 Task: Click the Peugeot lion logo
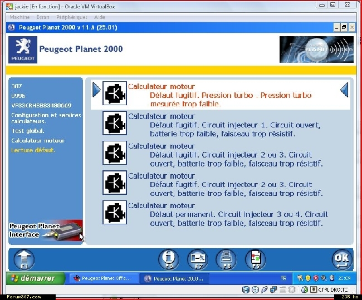(23, 50)
